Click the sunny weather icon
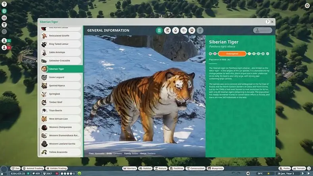This screenshot has width=313, height=176. [269, 173]
